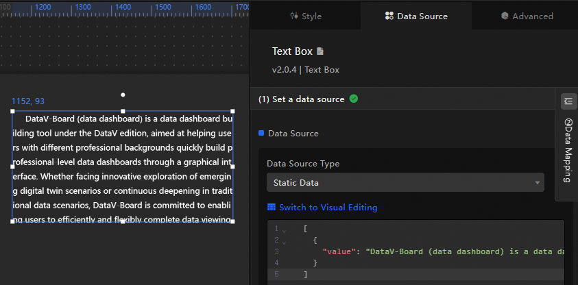Click the top-right resize handle of text box
578x285 pixels.
(232, 111)
